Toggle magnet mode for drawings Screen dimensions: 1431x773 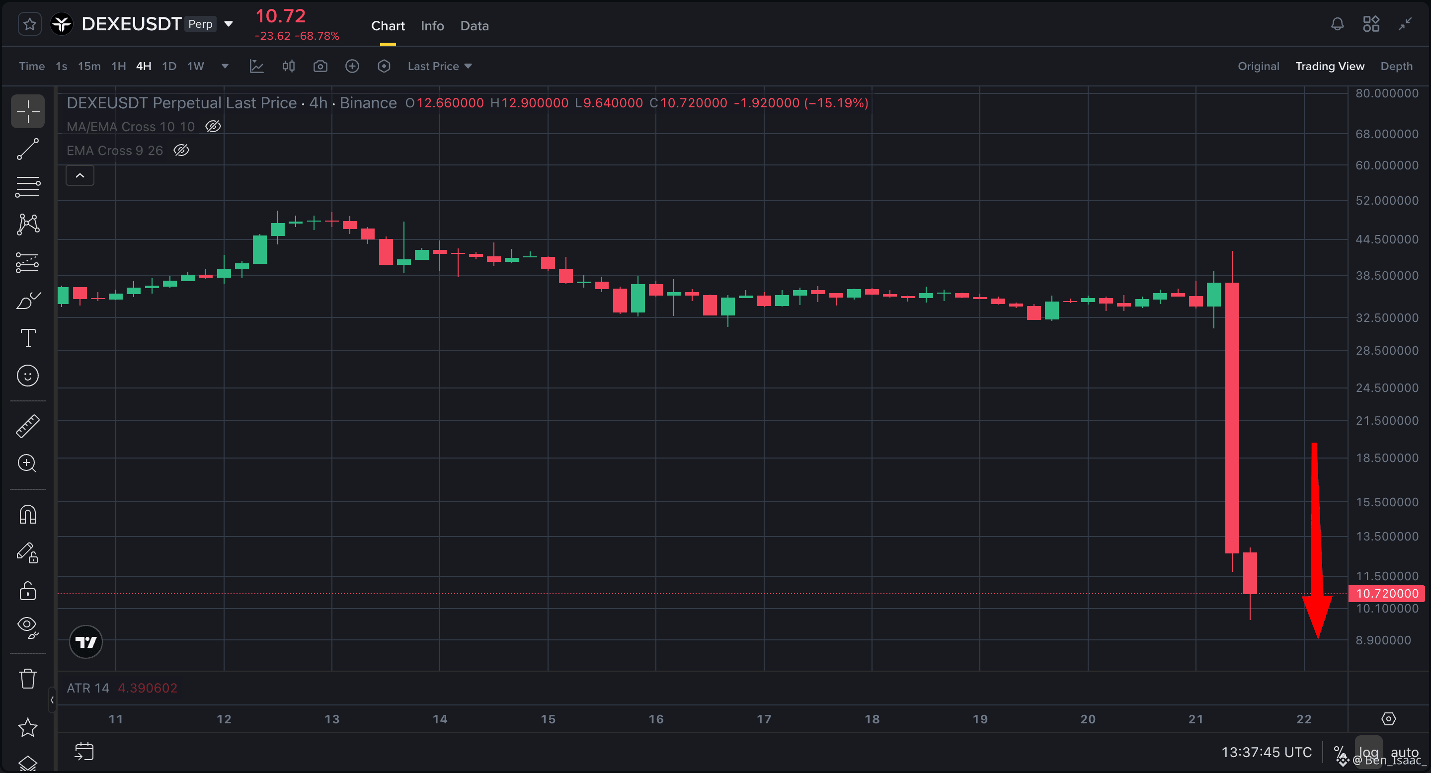tap(28, 514)
